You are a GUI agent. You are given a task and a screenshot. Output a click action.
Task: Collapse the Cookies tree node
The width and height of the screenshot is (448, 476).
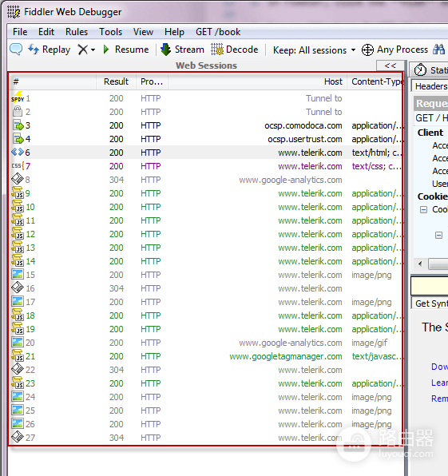tap(424, 209)
